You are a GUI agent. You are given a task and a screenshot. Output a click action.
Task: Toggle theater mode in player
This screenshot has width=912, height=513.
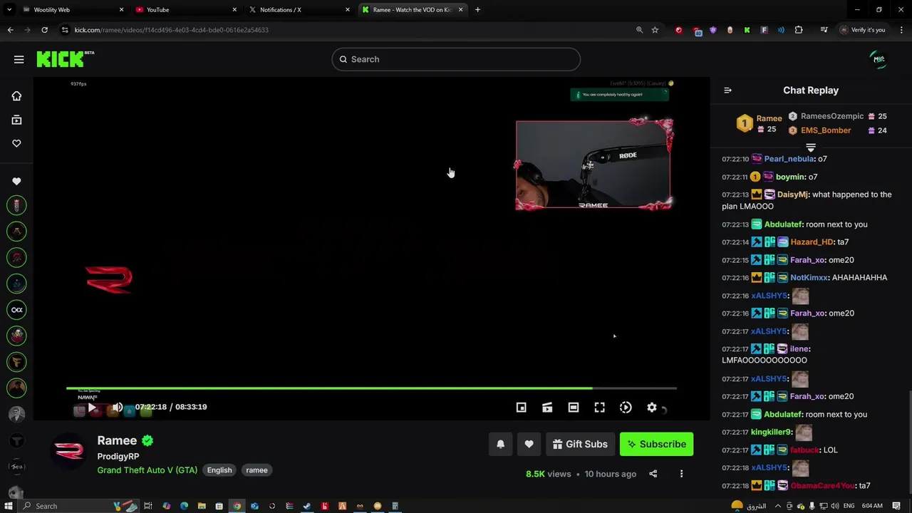pyautogui.click(x=574, y=408)
